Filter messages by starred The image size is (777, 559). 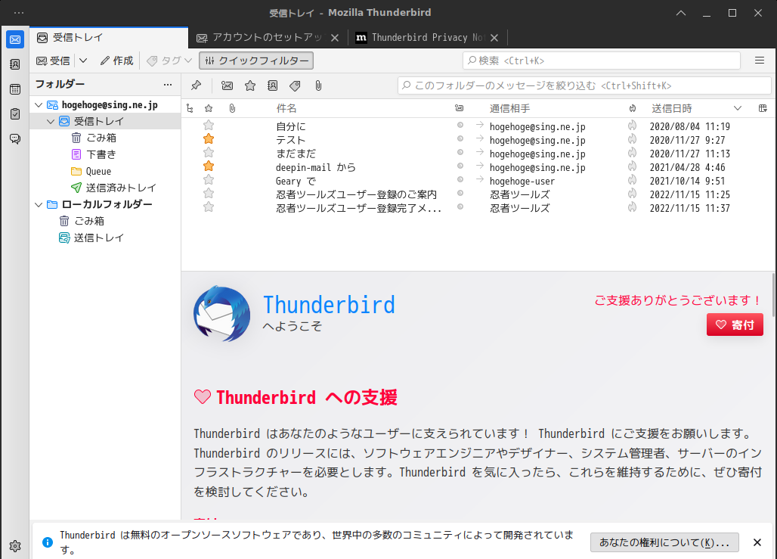pos(250,85)
